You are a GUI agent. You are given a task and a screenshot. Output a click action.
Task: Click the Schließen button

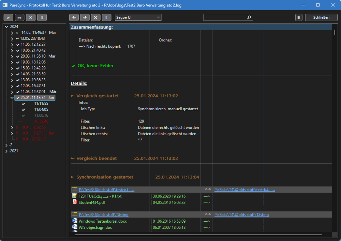(321, 17)
